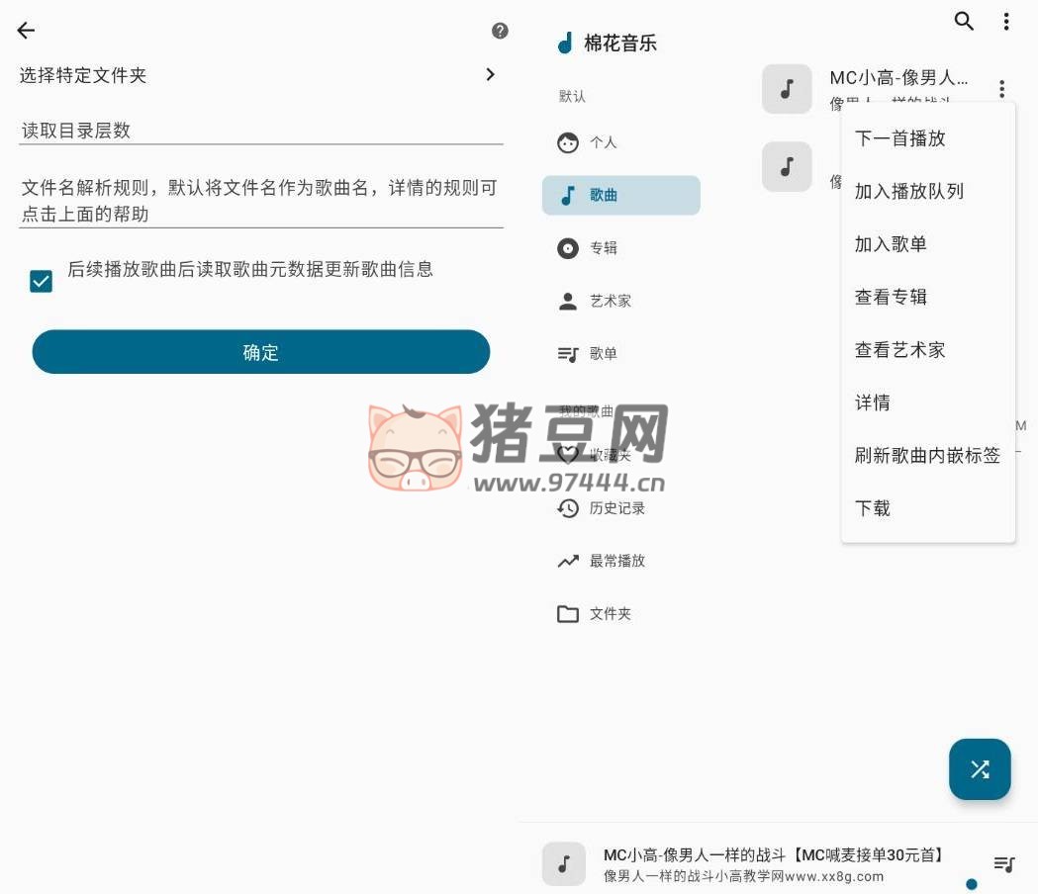Click the 棉花音乐 app logo icon
The image size is (1038, 894).
565,43
